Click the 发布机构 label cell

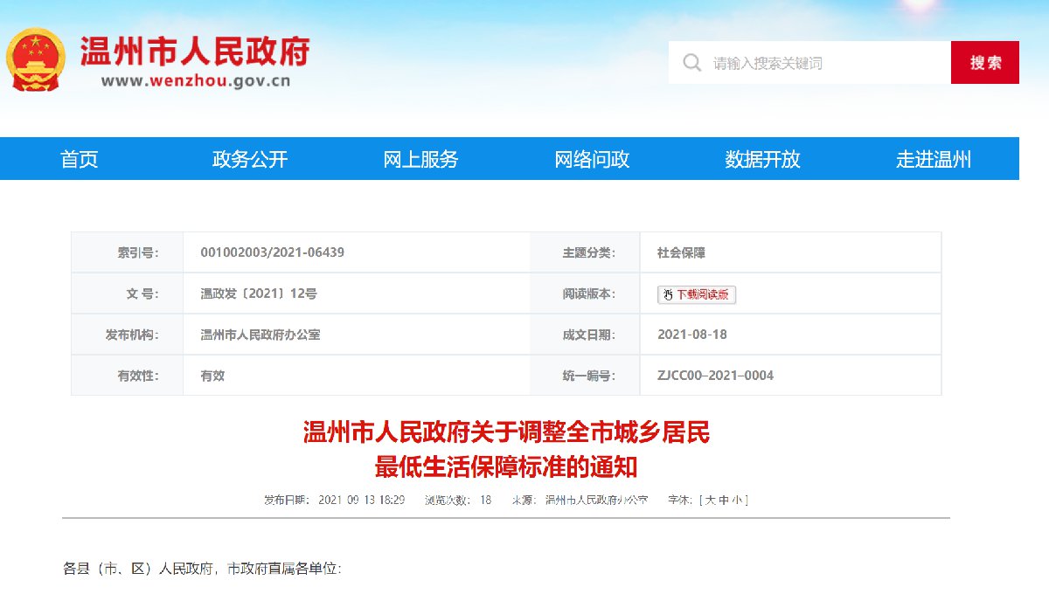click(x=127, y=335)
